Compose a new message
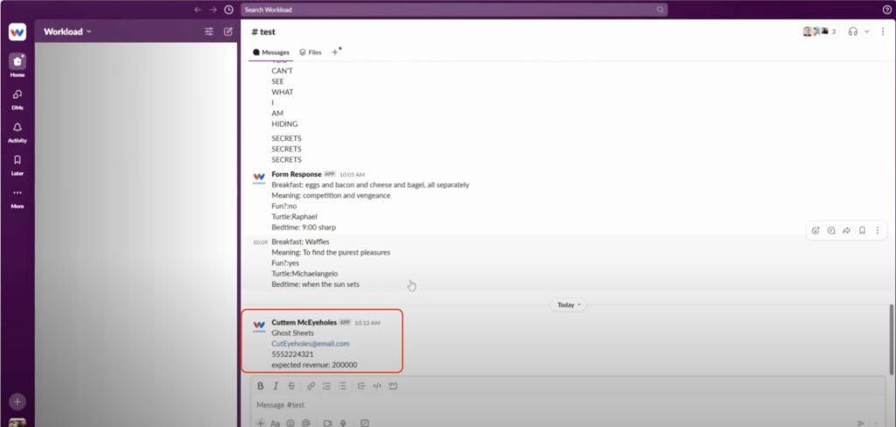896x427 pixels. point(228,32)
